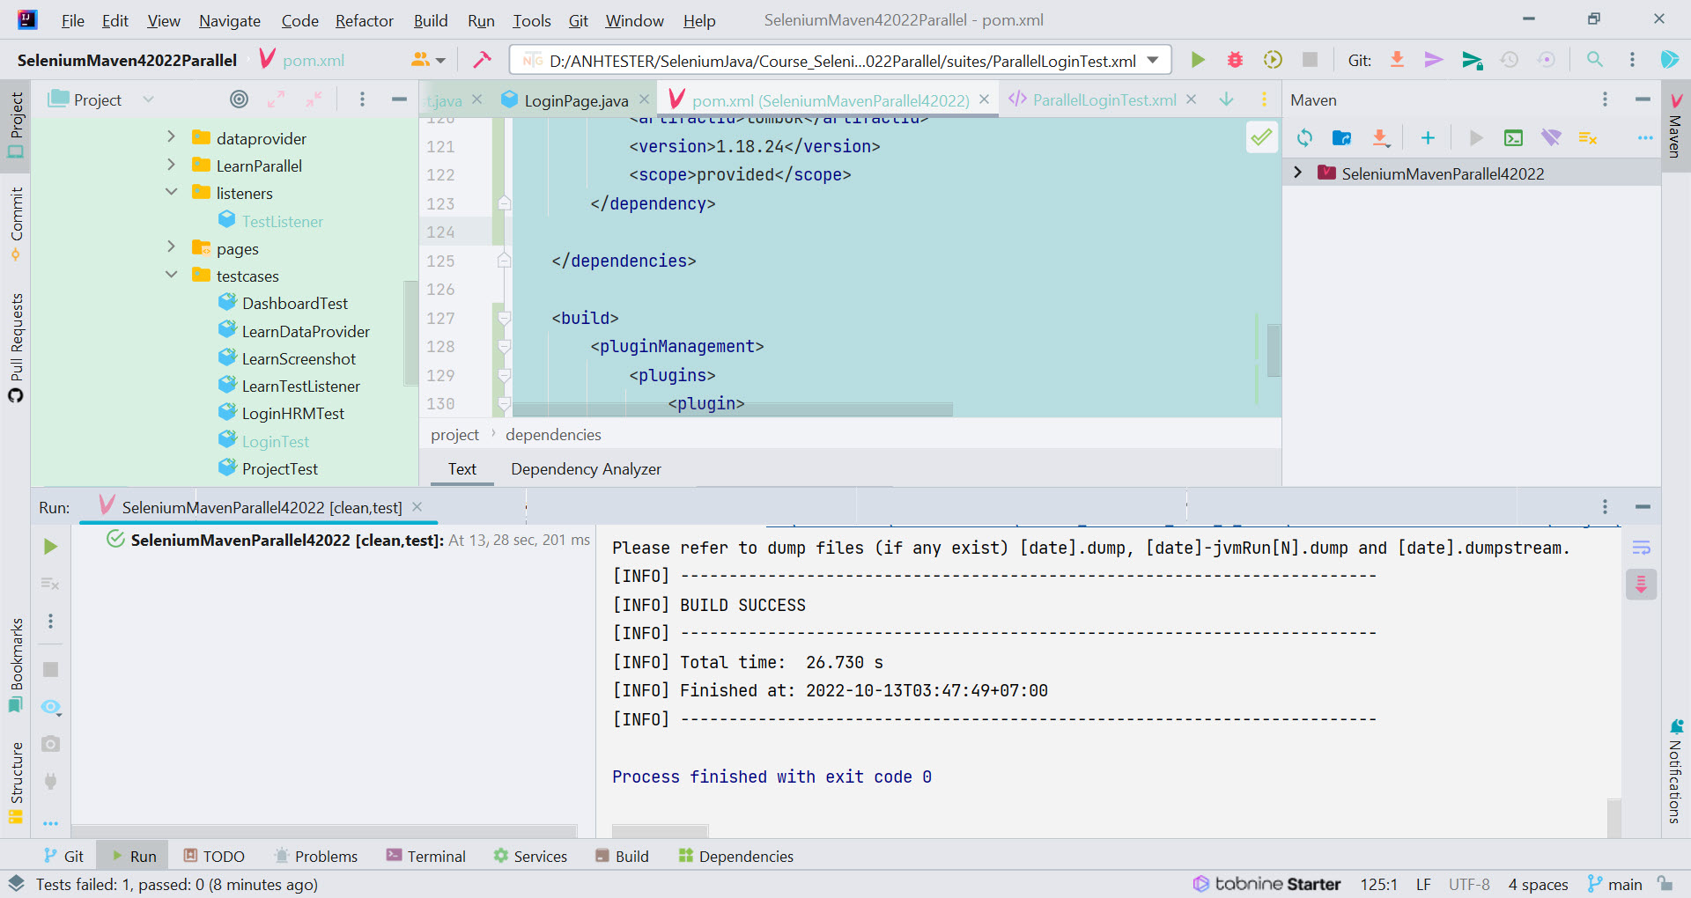Expand the dataprovider folder
The width and height of the screenshot is (1691, 898).
click(x=171, y=137)
